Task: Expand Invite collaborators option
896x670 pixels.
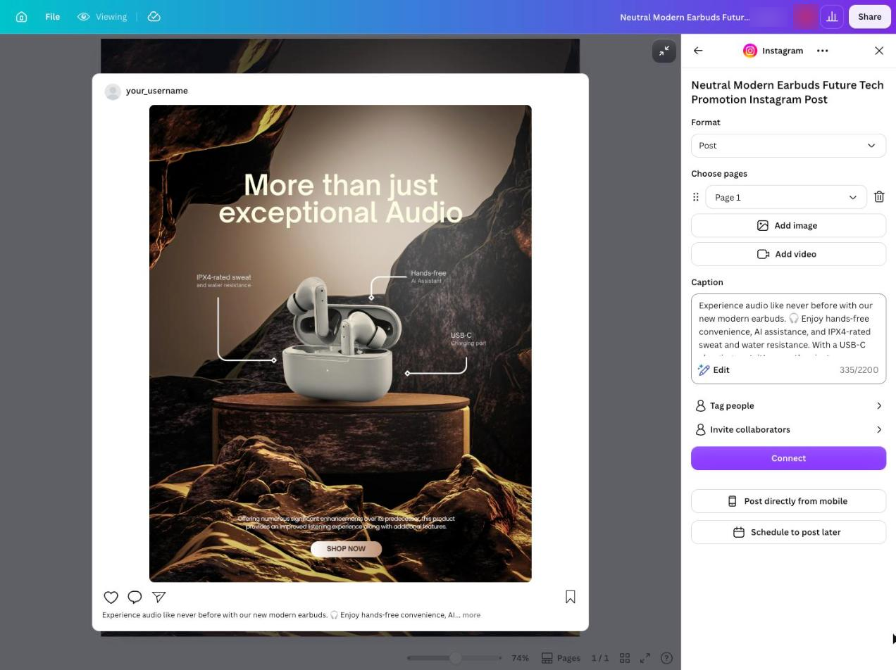Action: click(788, 430)
